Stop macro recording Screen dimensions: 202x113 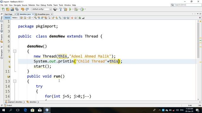coord(76,18)
